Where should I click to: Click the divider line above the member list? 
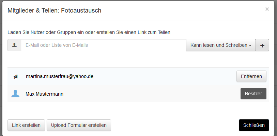coord(138,62)
